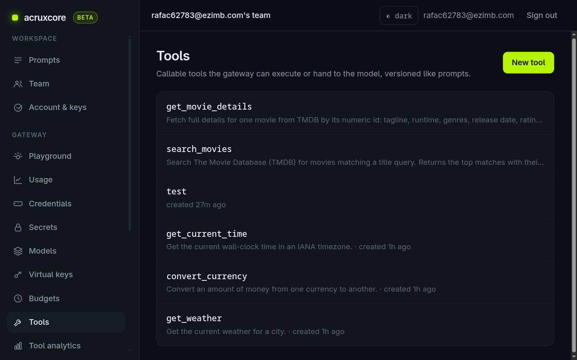Viewport: 577px width, 360px height.
Task: Open the get_current_time tool
Action: click(x=355, y=240)
